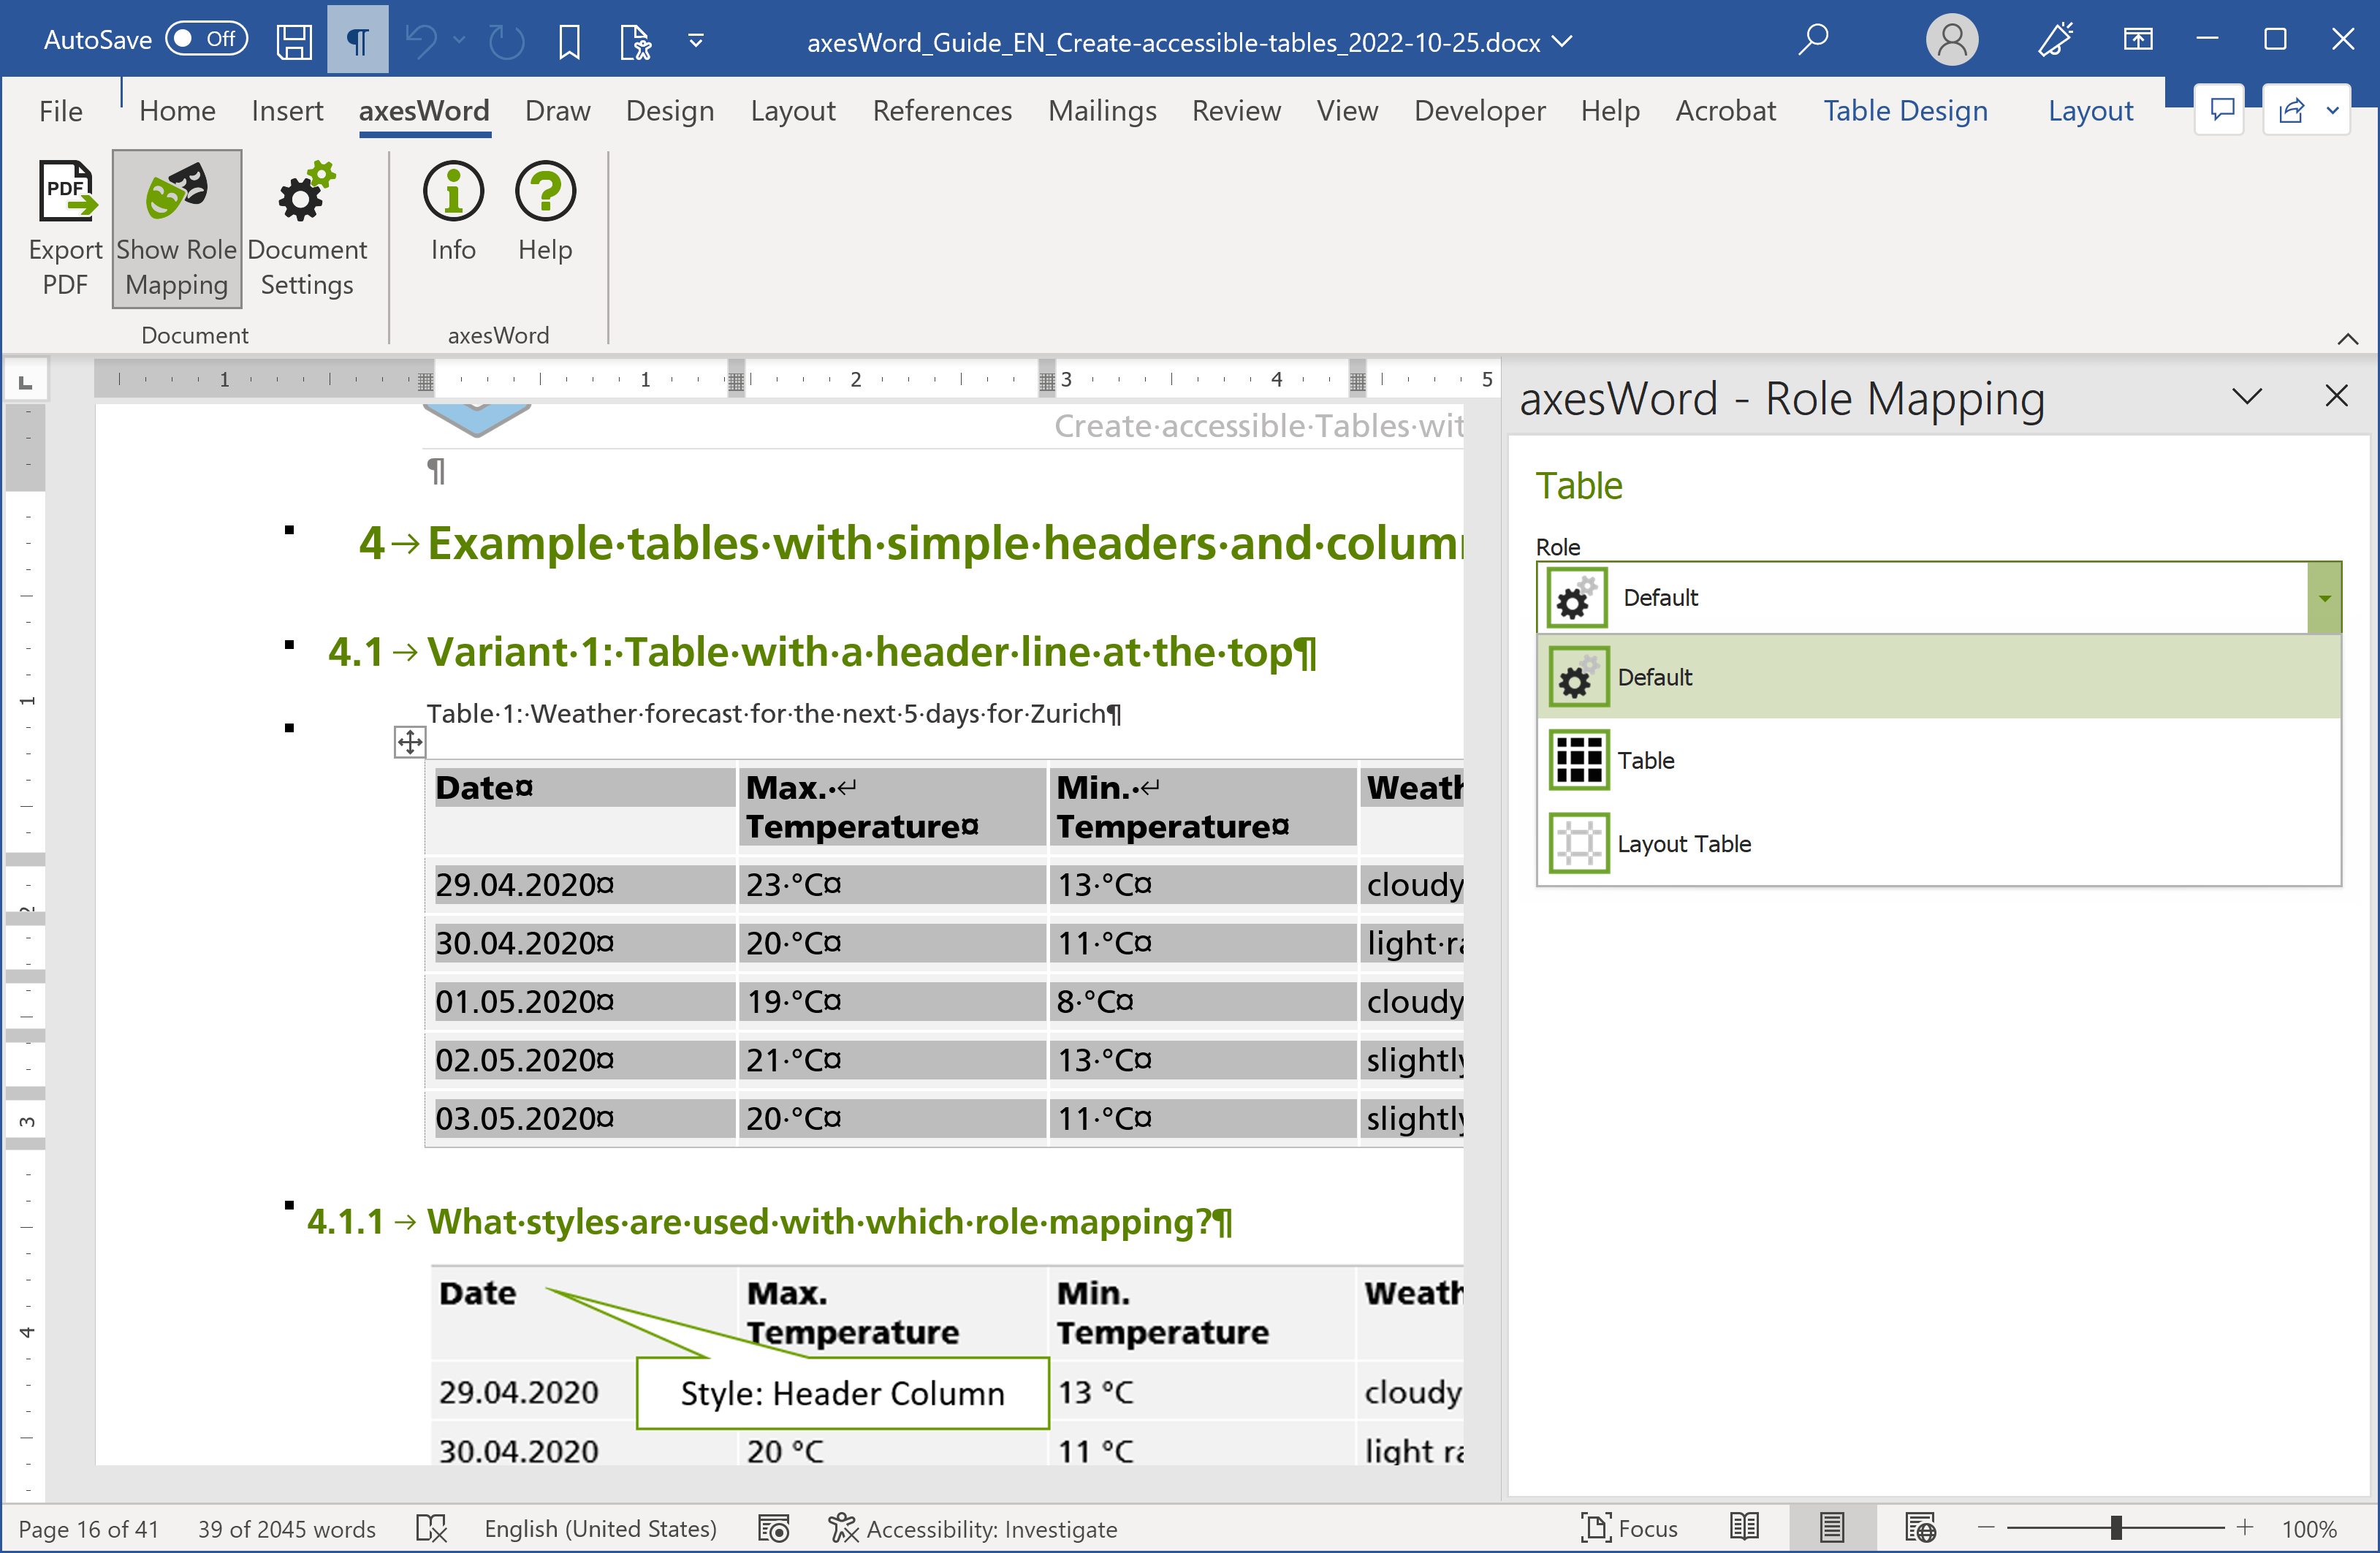Select Layout Table role option
The width and height of the screenshot is (2380, 1553).
(1683, 843)
